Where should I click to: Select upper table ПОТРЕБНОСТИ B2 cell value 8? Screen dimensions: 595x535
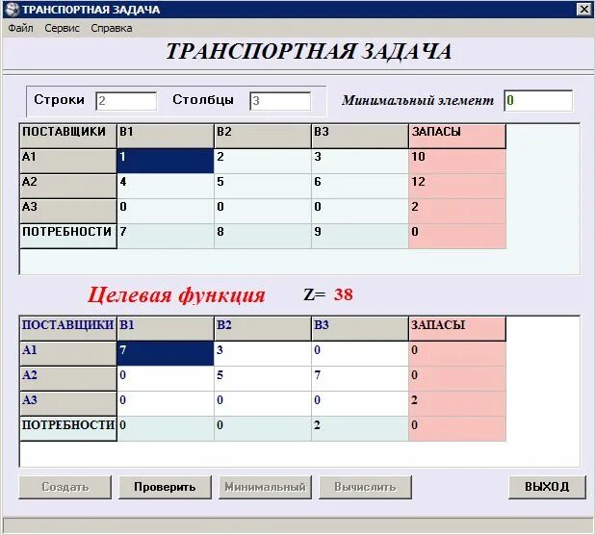pos(263,236)
